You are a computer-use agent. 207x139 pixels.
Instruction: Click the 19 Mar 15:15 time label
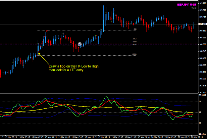coord(91,137)
